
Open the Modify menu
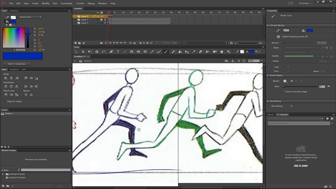pos(45,3)
